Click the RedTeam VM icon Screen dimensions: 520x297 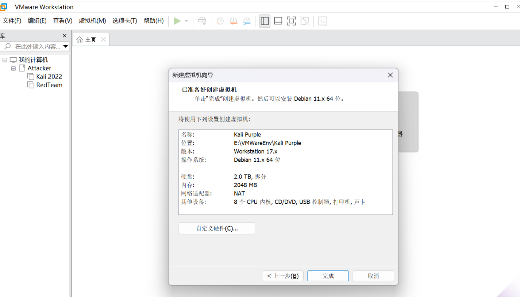31,85
